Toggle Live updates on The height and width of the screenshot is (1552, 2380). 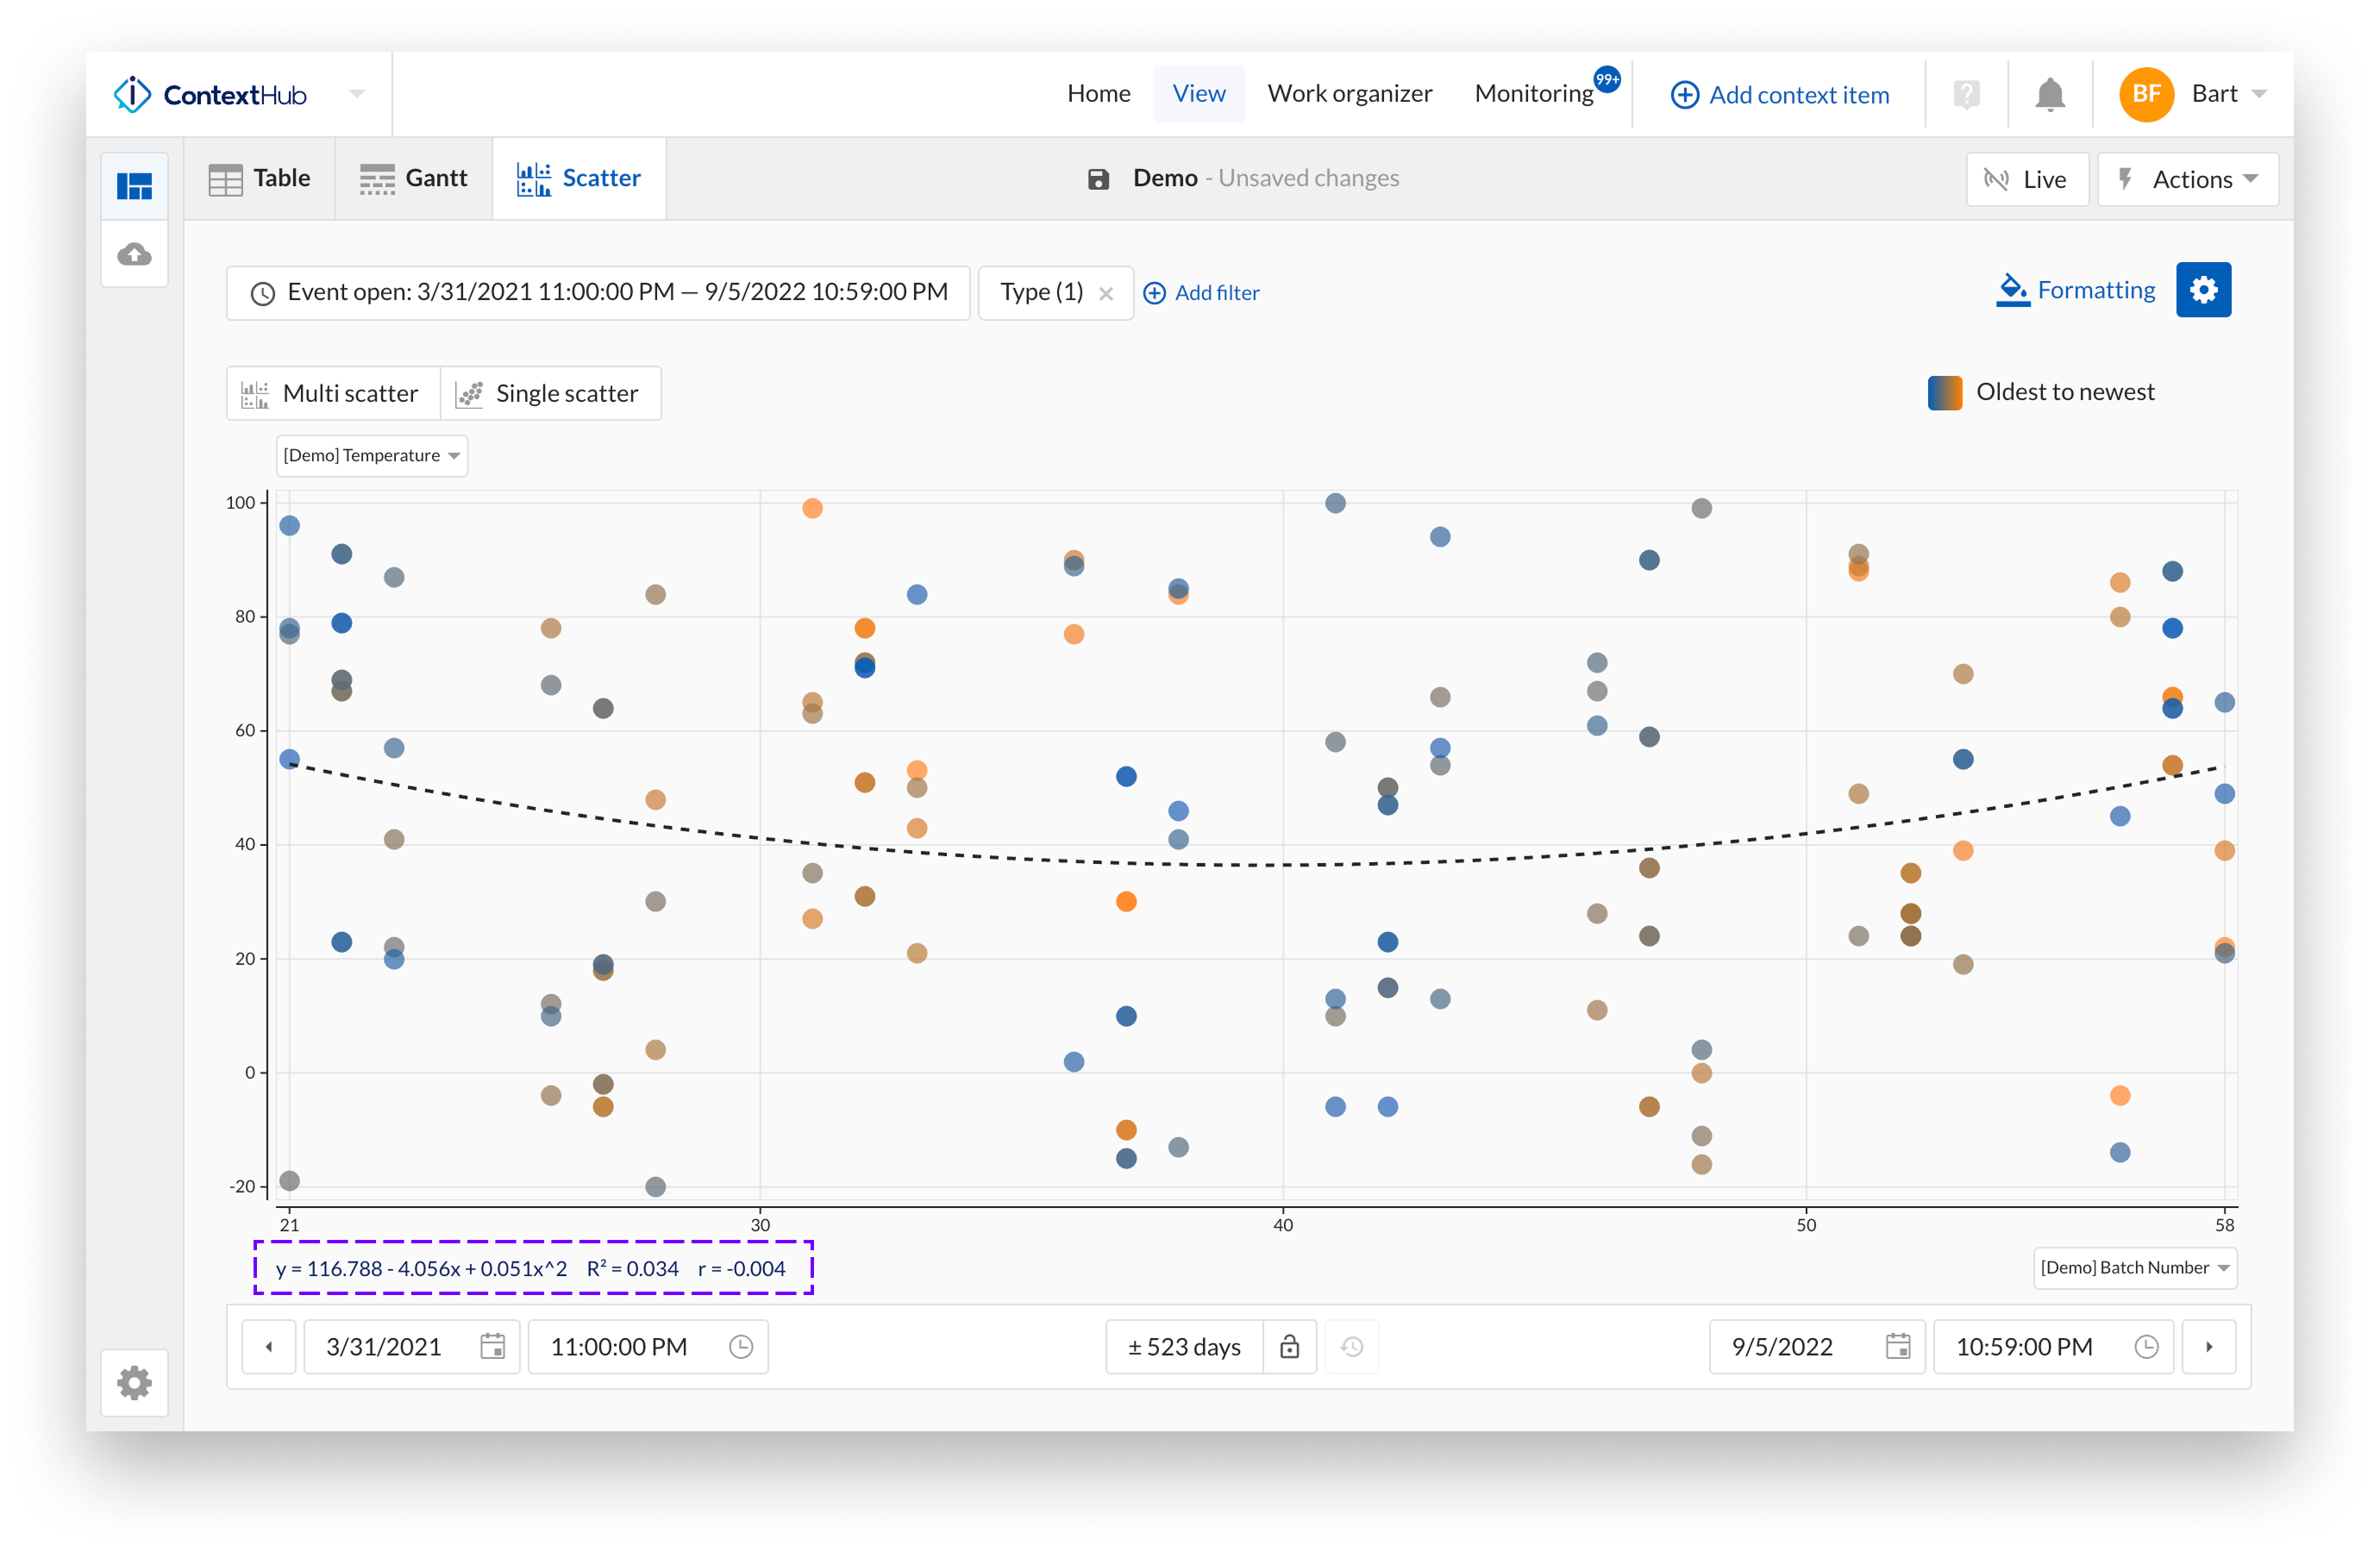pyautogui.click(x=2026, y=179)
